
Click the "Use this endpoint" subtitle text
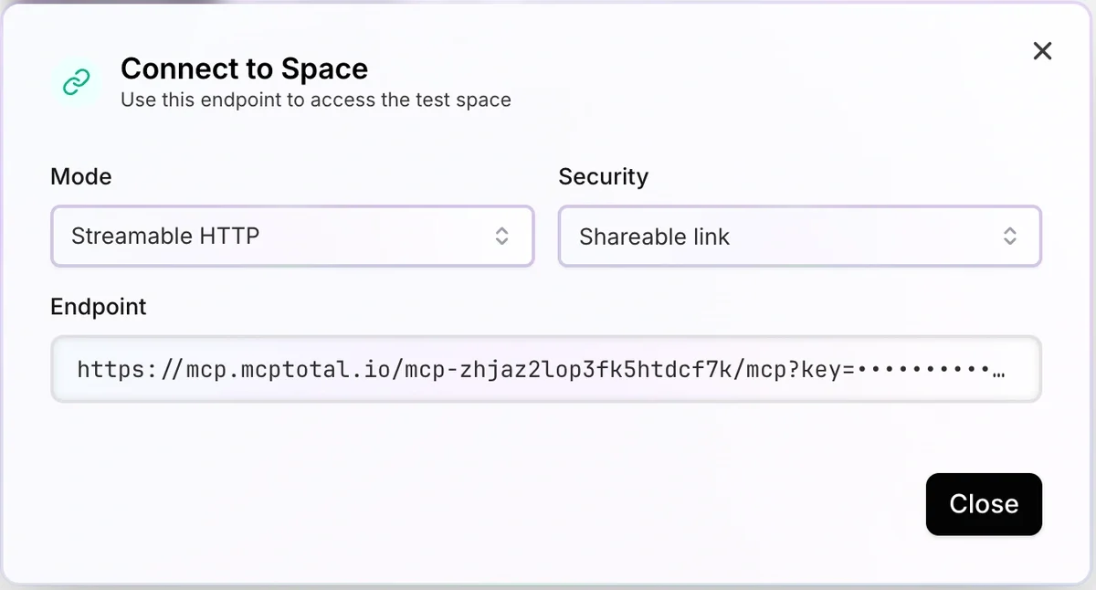pyautogui.click(x=315, y=100)
